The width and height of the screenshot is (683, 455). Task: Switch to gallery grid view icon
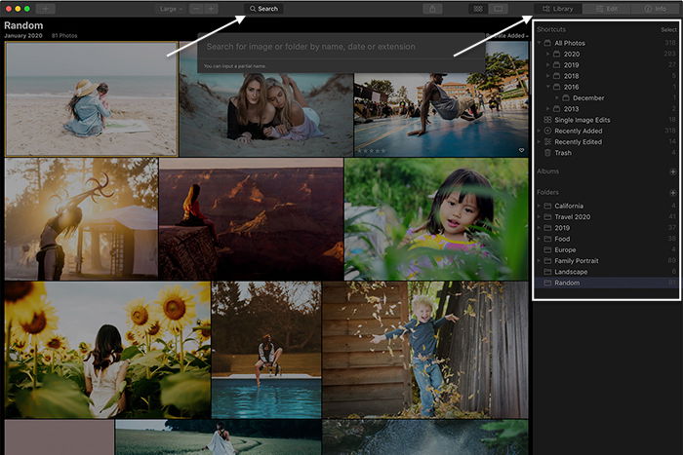click(478, 9)
